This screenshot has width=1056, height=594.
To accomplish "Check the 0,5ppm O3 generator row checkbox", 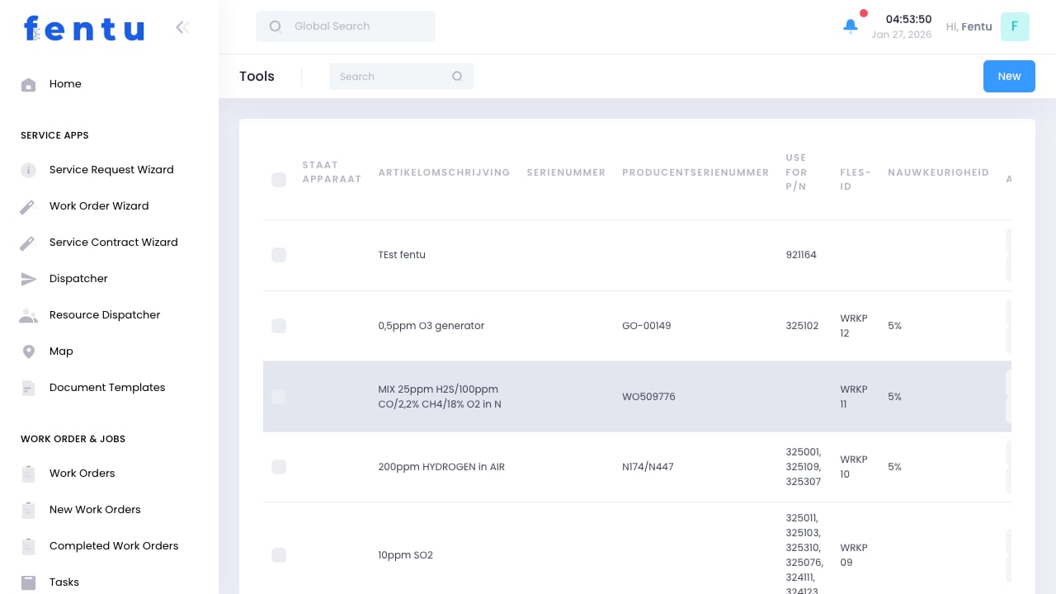I will [279, 326].
